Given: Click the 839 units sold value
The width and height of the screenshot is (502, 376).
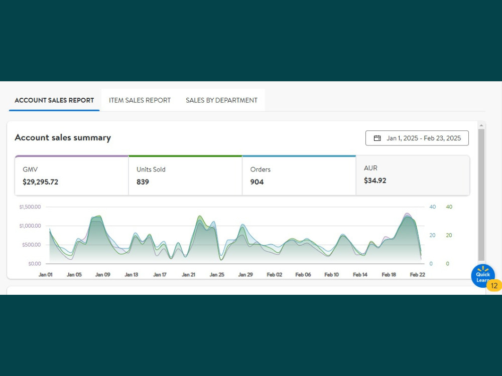Looking at the screenshot, I should (x=143, y=182).
